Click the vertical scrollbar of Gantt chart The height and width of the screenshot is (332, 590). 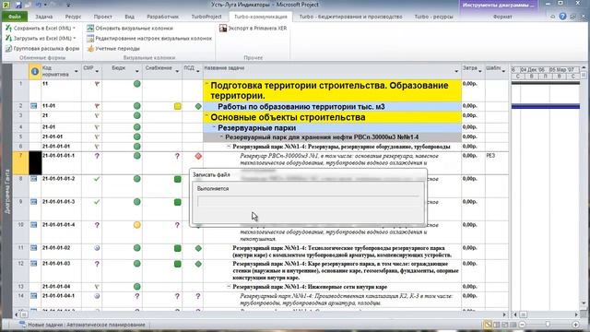(x=584, y=186)
